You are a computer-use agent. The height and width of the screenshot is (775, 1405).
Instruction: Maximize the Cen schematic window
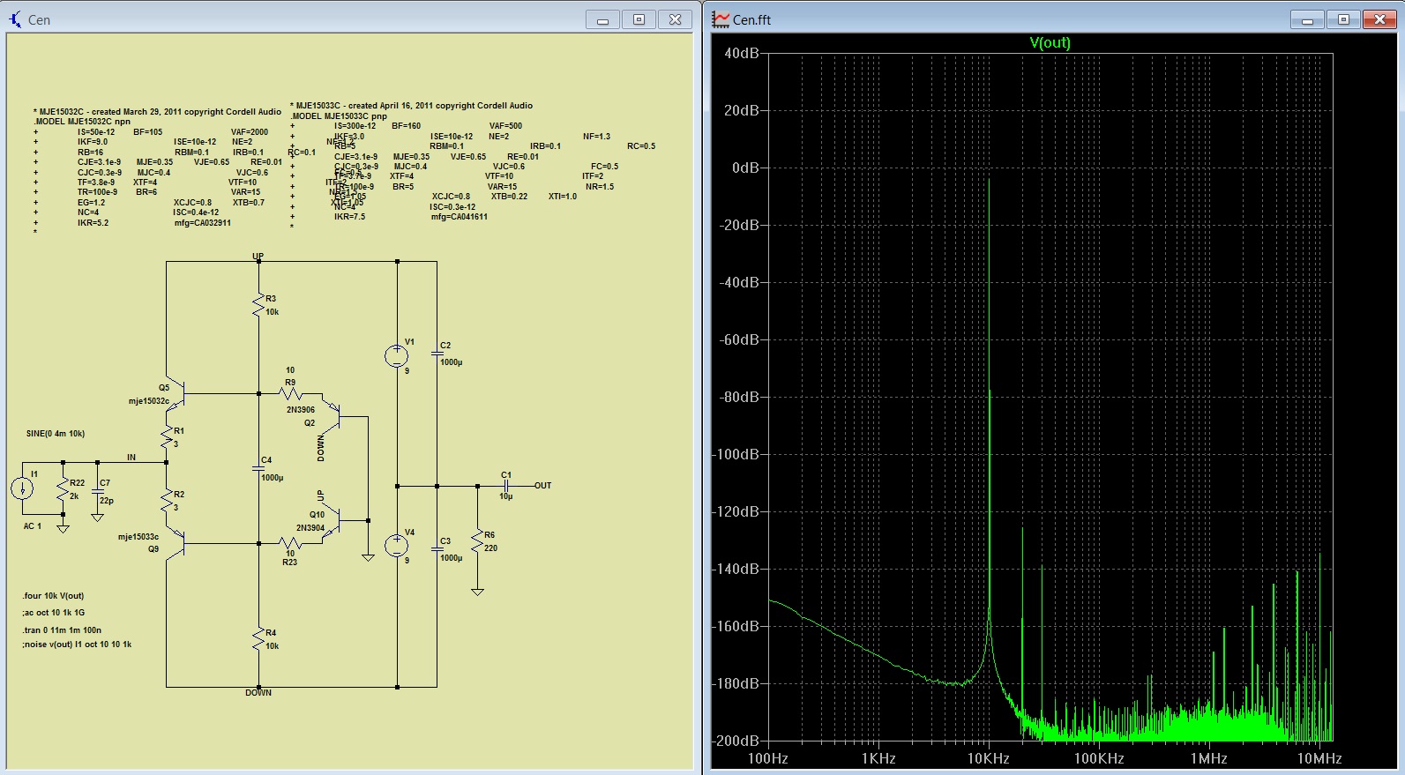[x=639, y=19]
